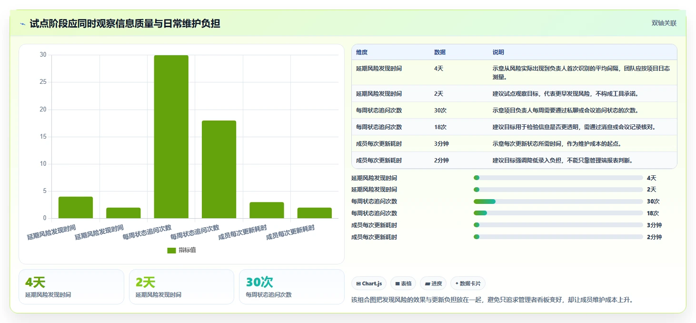Click the progress bar labeled 2天
This screenshot has width=696, height=323.
[x=558, y=190]
